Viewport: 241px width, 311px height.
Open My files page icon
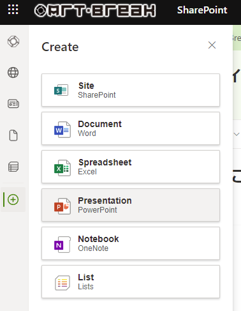coord(13,135)
